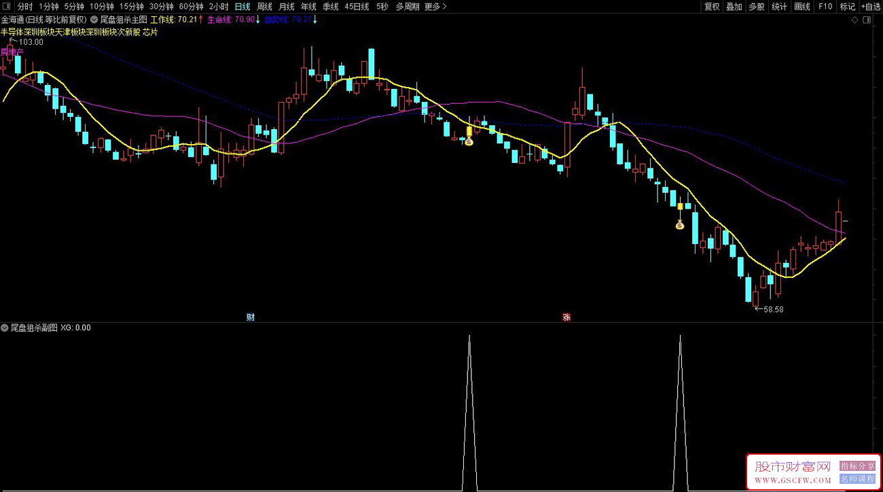Image resolution: width=883 pixels, height=492 pixels.
Task: Click the second XG signal spike in sub-chart
Action: pyautogui.click(x=680, y=412)
